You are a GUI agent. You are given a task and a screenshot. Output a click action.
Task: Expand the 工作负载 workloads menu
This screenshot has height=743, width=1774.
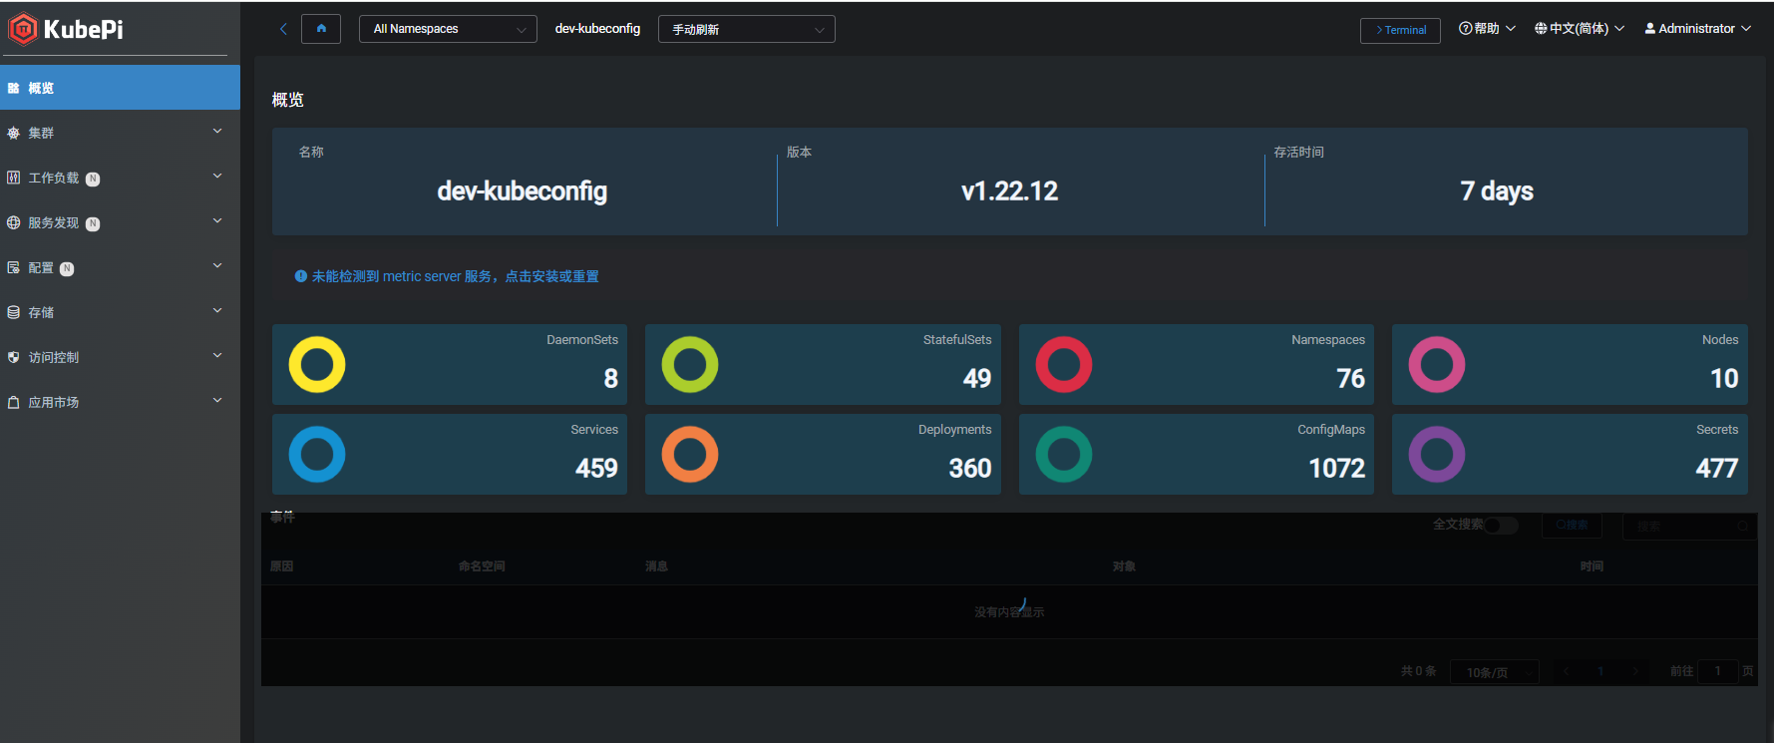point(120,178)
